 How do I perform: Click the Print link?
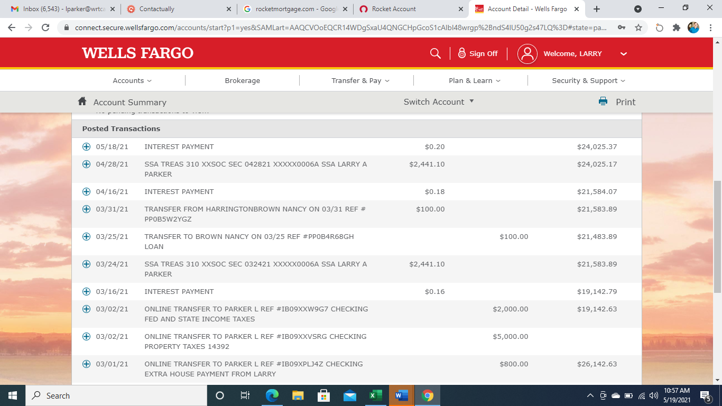[626, 102]
